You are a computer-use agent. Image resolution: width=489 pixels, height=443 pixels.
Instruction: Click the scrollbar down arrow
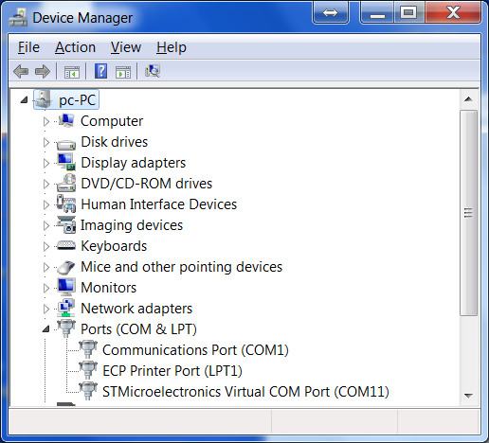click(x=468, y=396)
